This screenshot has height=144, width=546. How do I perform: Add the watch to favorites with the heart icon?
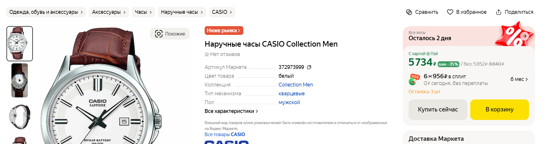(x=450, y=12)
